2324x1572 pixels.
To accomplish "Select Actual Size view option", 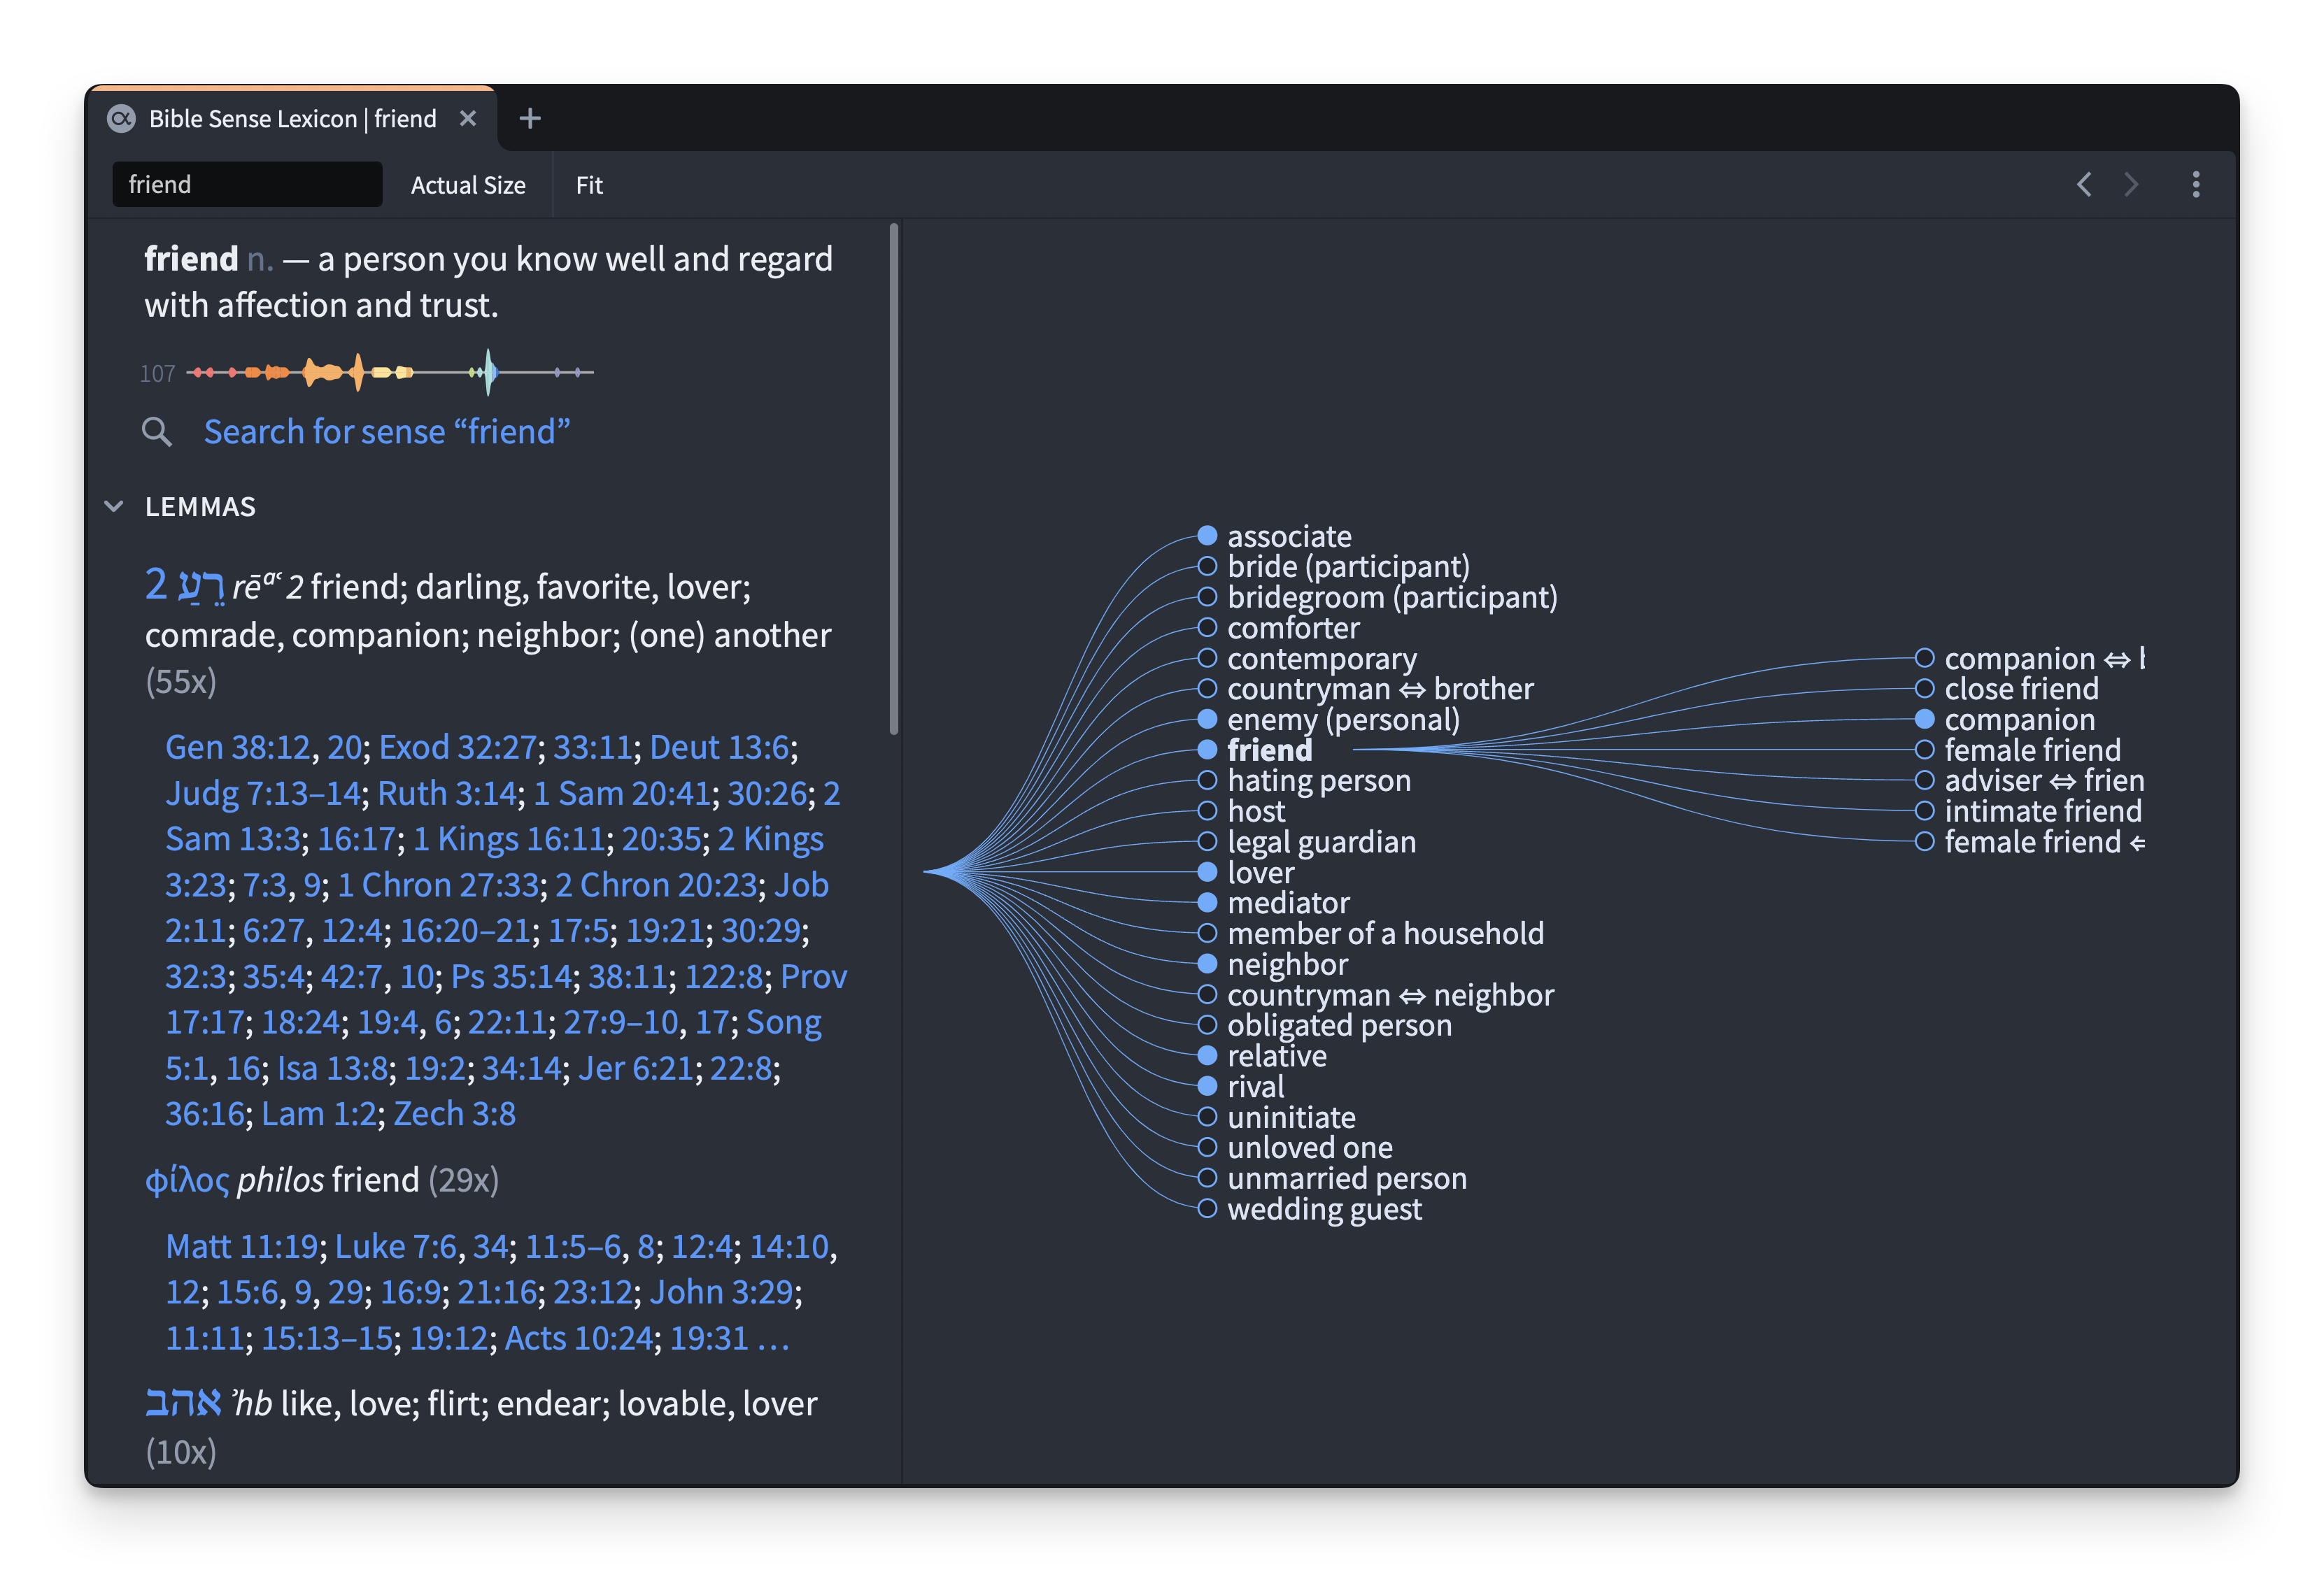I will [468, 186].
